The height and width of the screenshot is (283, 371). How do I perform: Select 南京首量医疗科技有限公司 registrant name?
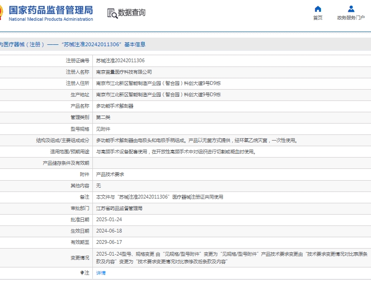pyautogui.click(x=124, y=72)
